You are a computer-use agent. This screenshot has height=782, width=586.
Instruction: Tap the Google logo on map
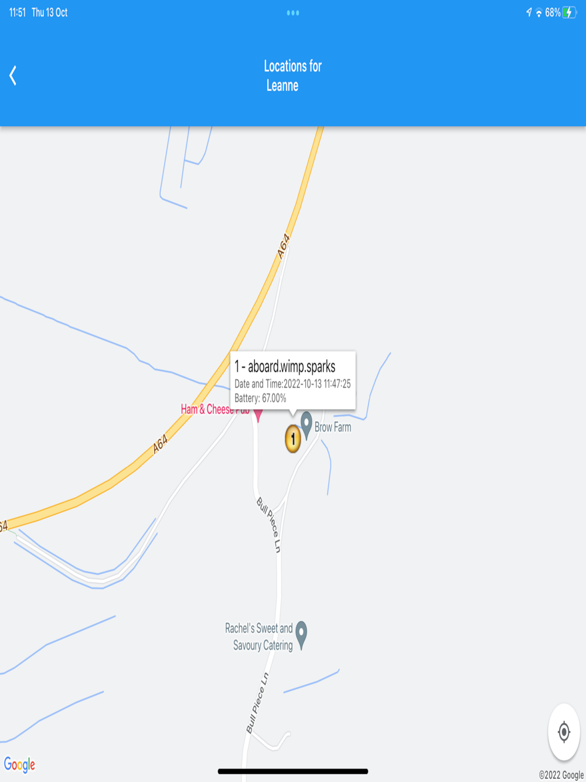pos(19,764)
